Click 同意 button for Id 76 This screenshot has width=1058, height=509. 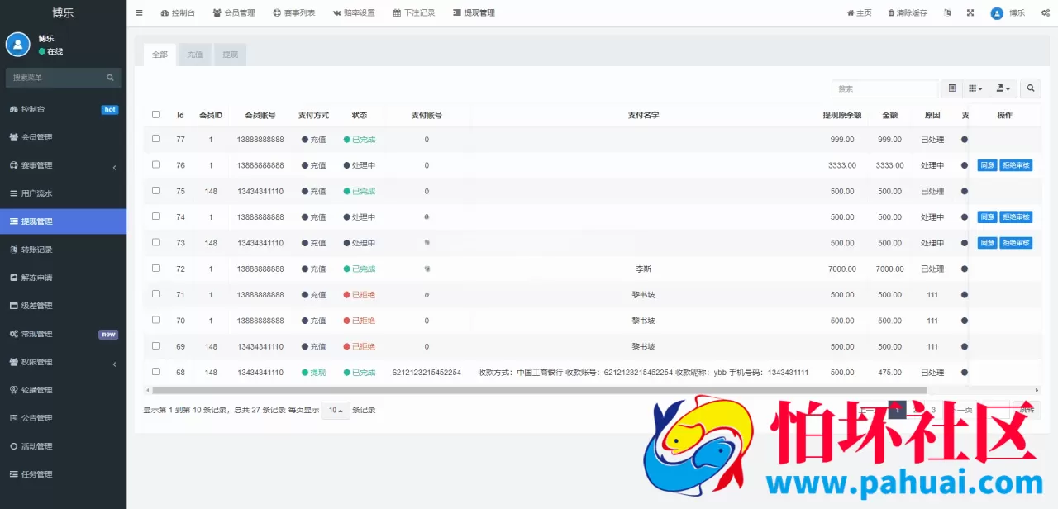[988, 165]
